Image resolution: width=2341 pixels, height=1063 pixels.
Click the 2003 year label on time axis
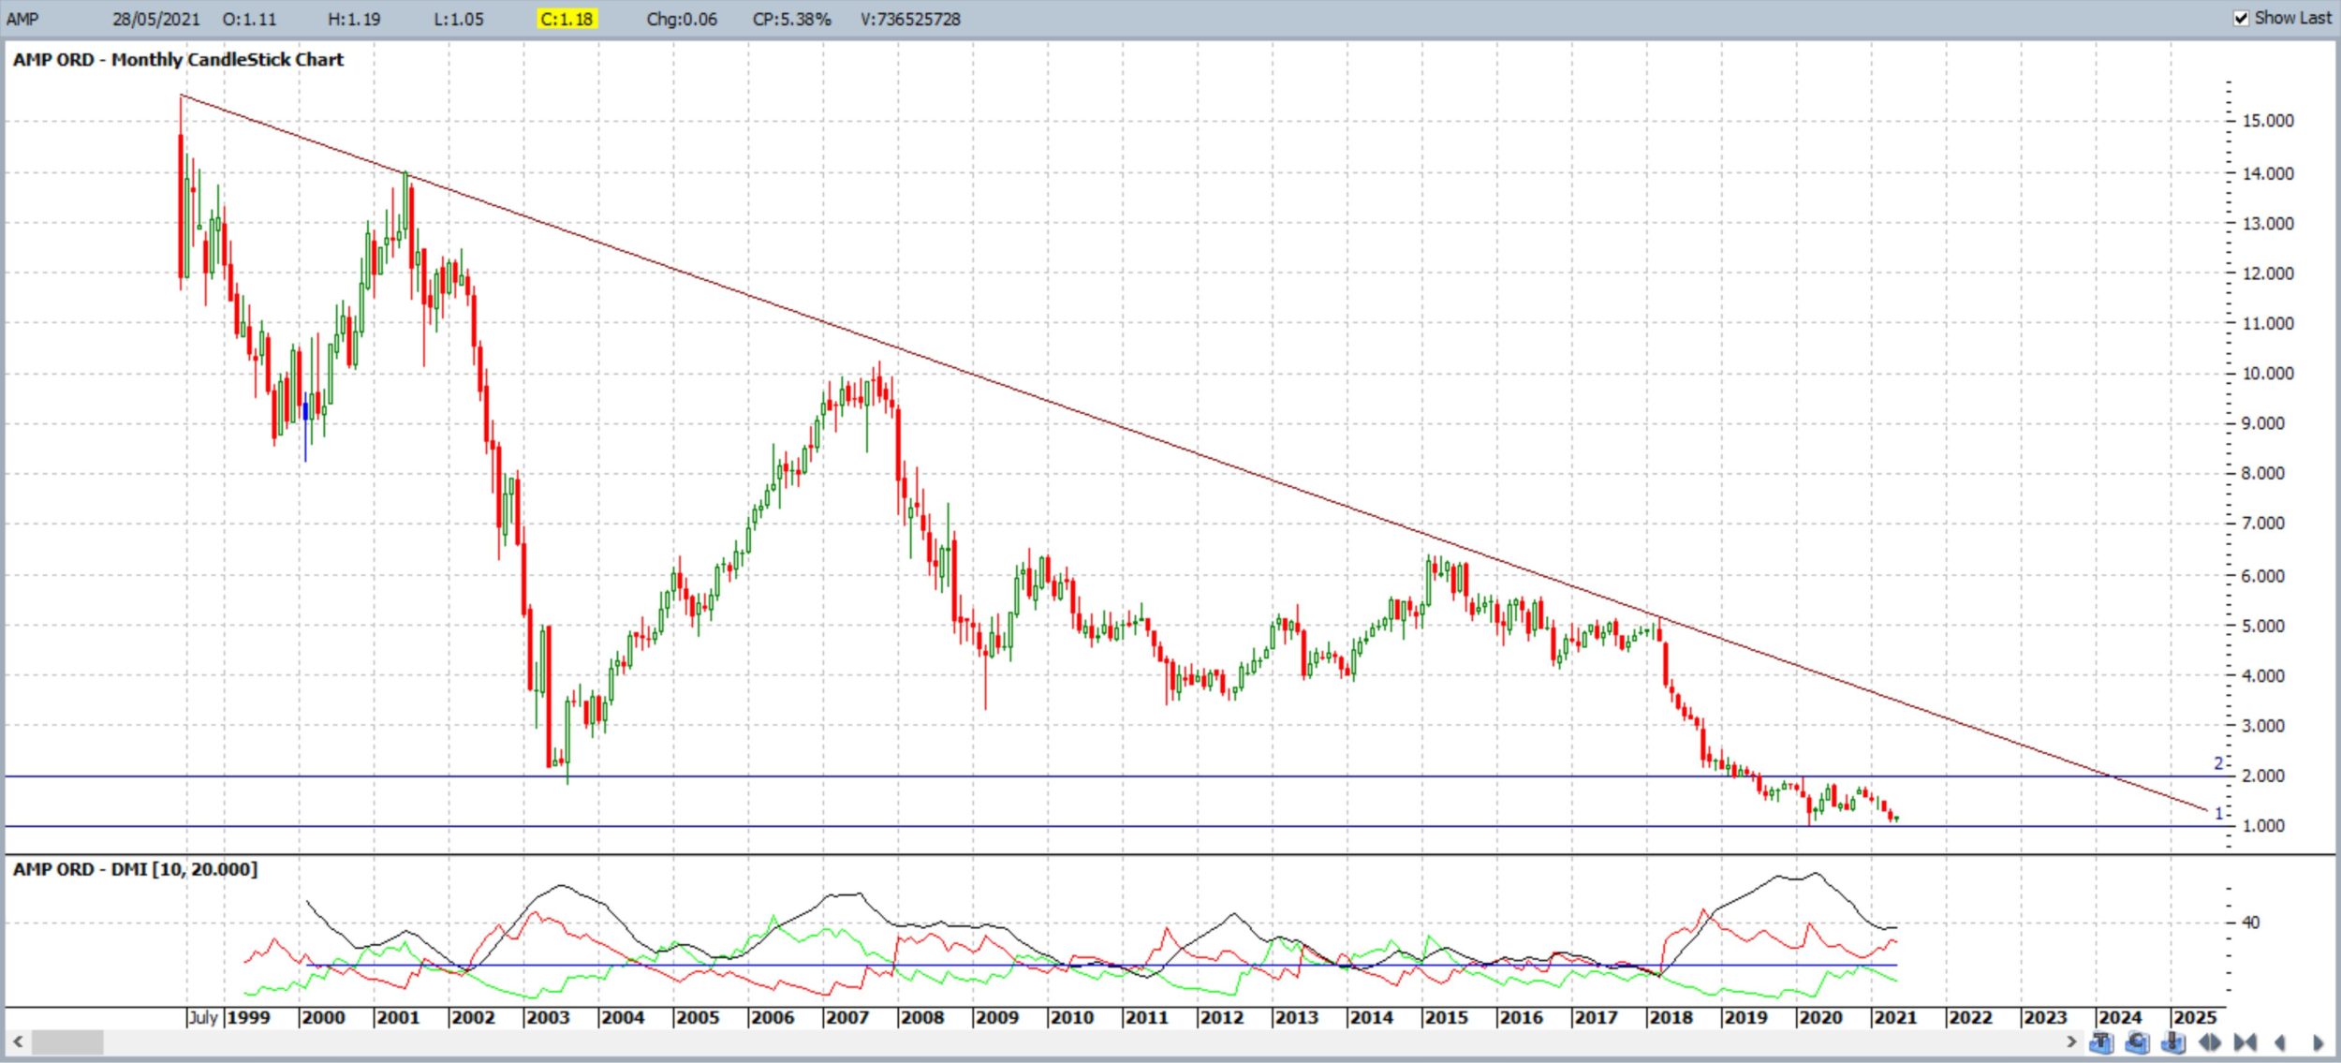point(548,1017)
